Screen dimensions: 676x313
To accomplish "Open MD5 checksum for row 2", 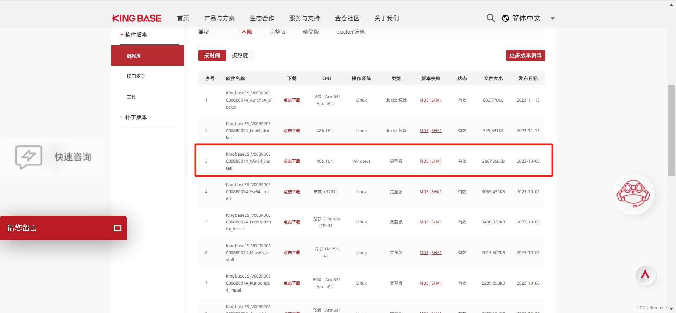I will (x=424, y=131).
